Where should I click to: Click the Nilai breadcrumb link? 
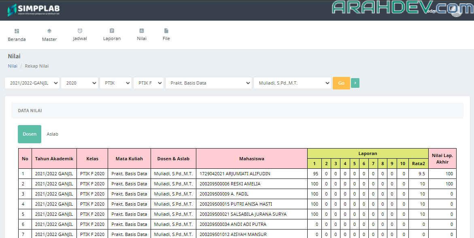coord(13,66)
